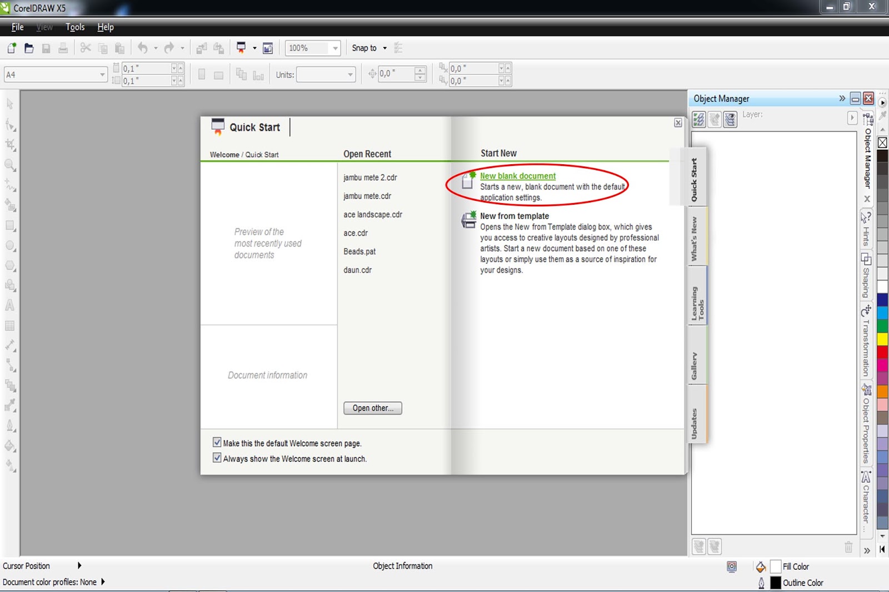Expand the Redo history dropdown arrow
Screen dimensions: 889x592
(182, 48)
